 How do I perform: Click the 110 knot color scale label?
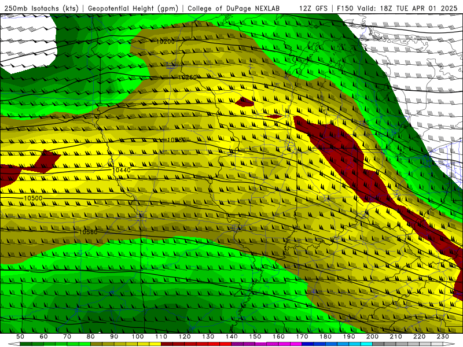tap(161, 337)
